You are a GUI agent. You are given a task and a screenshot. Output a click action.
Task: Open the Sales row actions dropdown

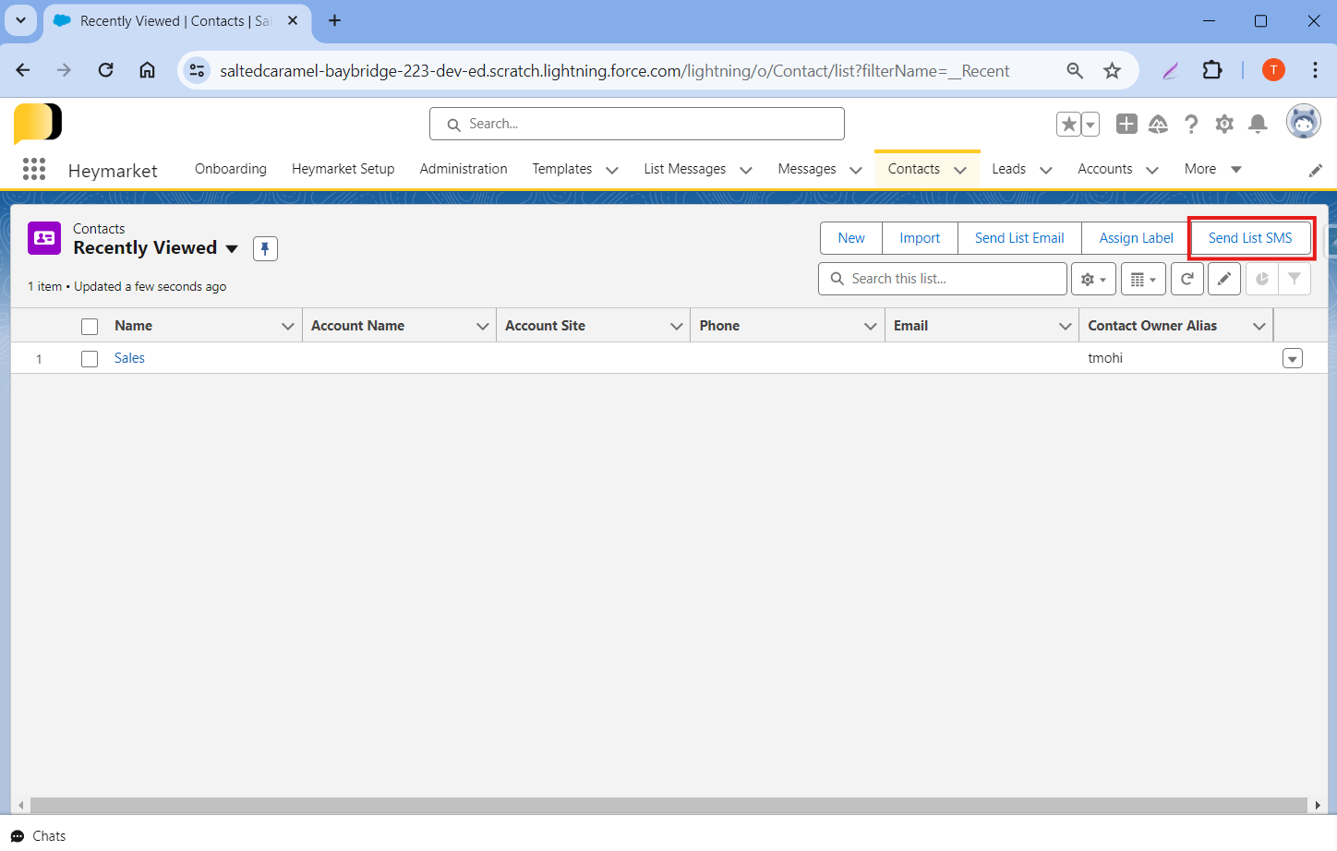pyautogui.click(x=1293, y=358)
